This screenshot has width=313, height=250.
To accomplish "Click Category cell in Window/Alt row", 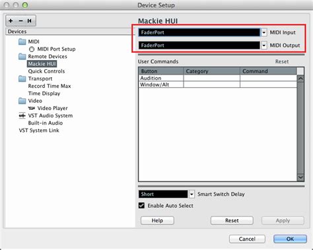I will [x=212, y=84].
